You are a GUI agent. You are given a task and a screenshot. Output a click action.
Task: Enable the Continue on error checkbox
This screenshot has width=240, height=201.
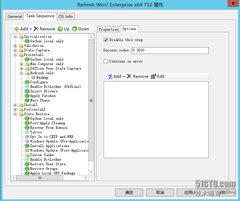coord(106,61)
